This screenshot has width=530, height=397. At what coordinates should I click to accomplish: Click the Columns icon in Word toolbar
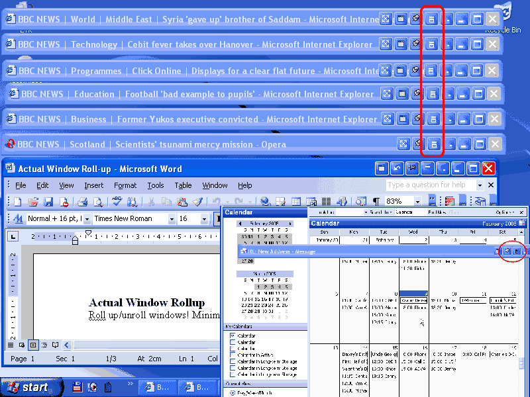[x=326, y=202]
